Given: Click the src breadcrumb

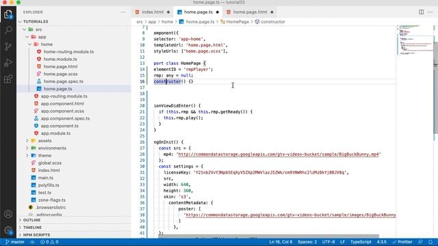Looking at the screenshot, I should click(140, 21).
